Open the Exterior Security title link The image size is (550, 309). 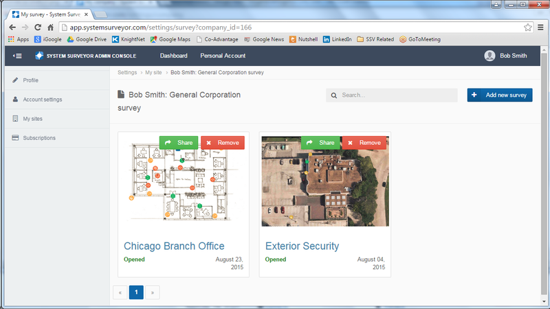click(302, 246)
